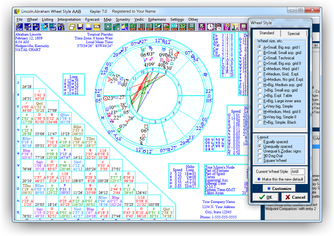The width and height of the screenshot is (334, 236).
Task: Click the Current Wheel Style input field
Action: click(x=298, y=172)
